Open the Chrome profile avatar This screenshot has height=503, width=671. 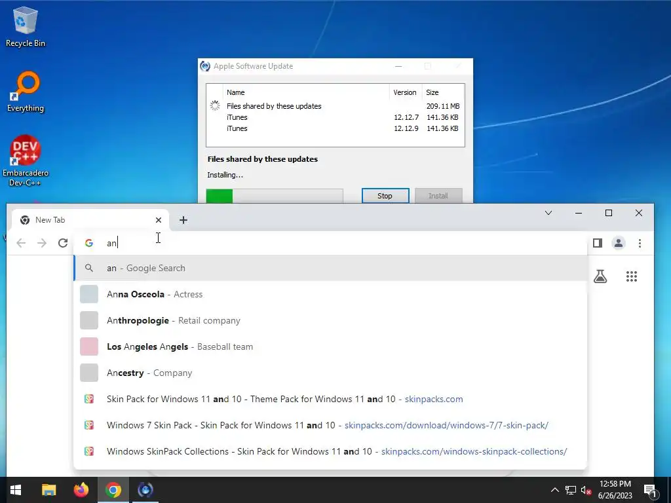[x=619, y=243]
